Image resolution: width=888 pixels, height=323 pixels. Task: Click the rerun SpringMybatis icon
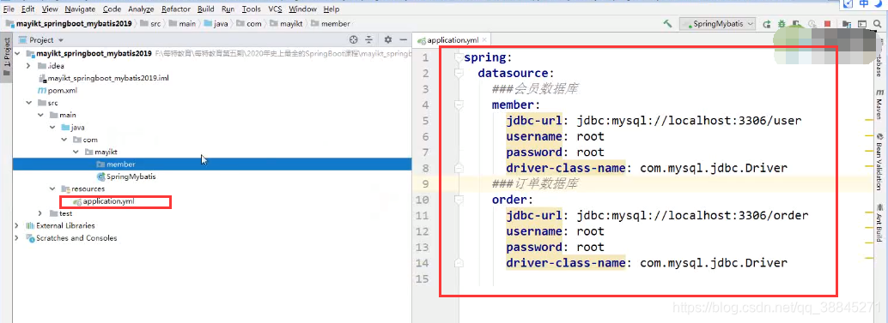pos(767,24)
